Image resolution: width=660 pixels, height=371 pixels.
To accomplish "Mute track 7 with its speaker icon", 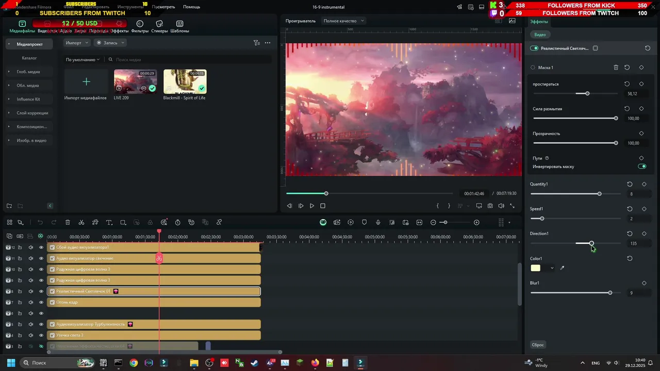I will coord(30,302).
